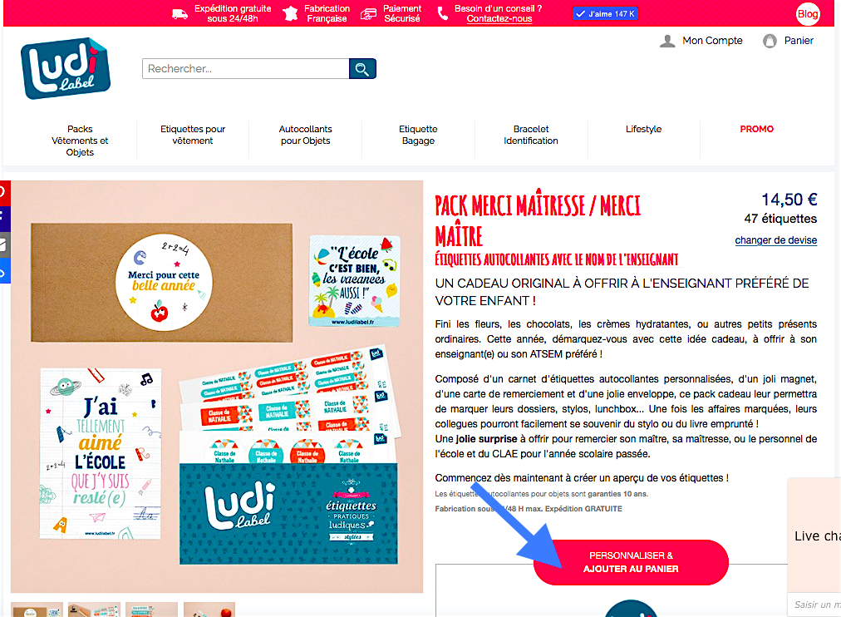The height and width of the screenshot is (617, 841).
Task: Open Packs Vêtements et Objets menu
Action: tap(80, 141)
